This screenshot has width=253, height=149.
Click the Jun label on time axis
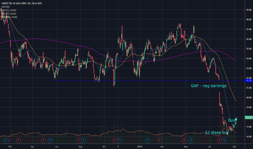57,147
